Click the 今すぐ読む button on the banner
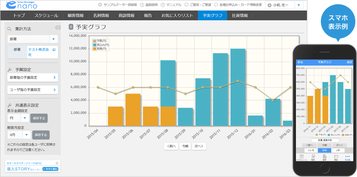Viewport: 357px width, 177px height. click(x=50, y=169)
